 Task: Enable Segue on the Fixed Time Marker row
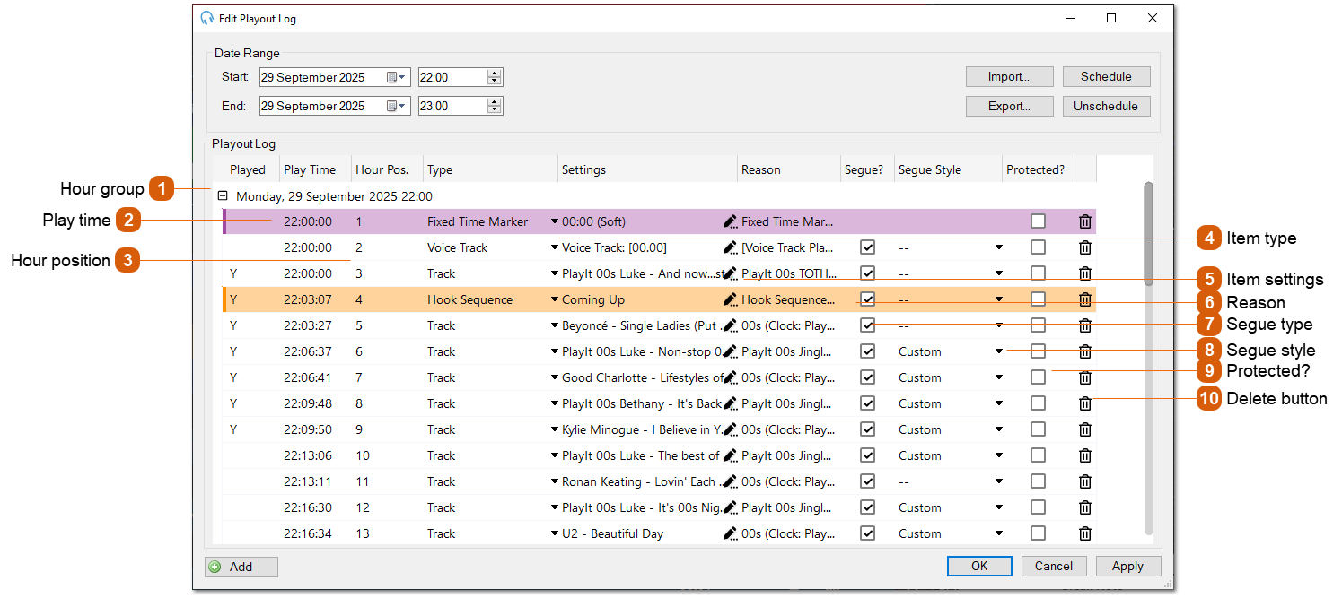866,221
